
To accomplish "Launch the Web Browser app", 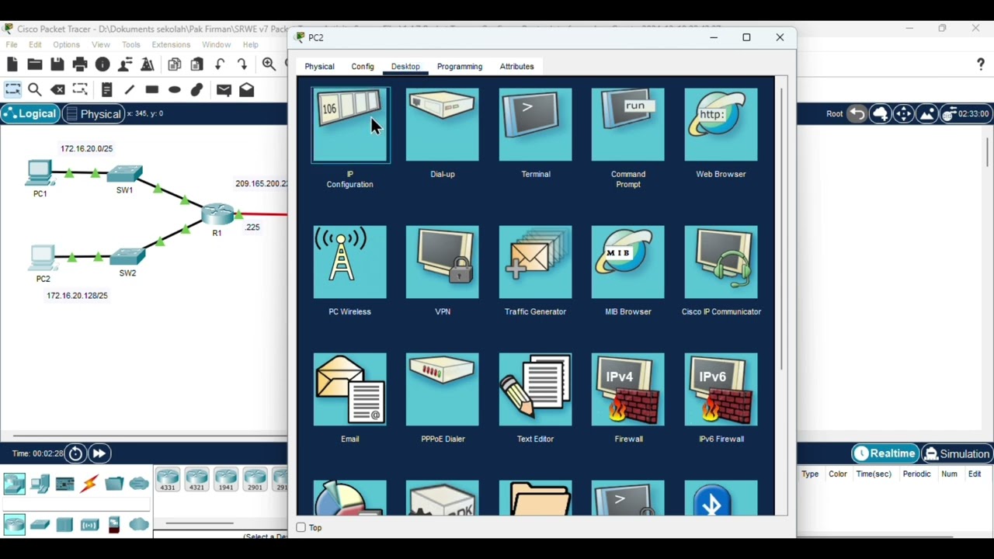I will (721, 125).
